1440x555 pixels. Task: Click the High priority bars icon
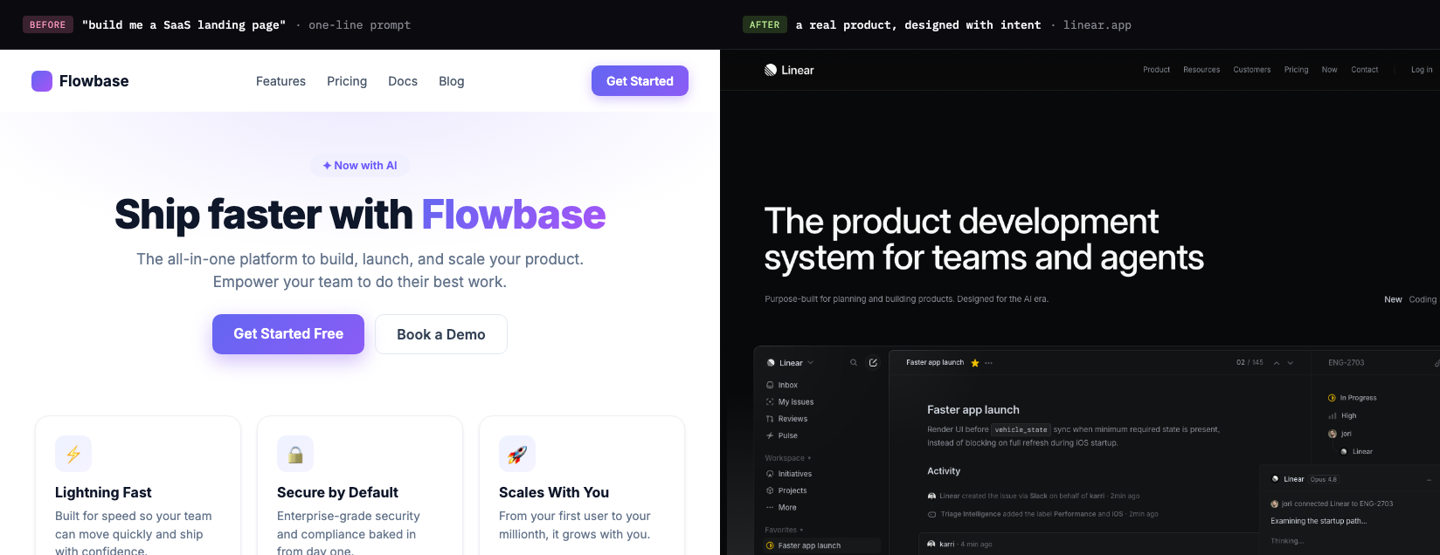[x=1333, y=416]
